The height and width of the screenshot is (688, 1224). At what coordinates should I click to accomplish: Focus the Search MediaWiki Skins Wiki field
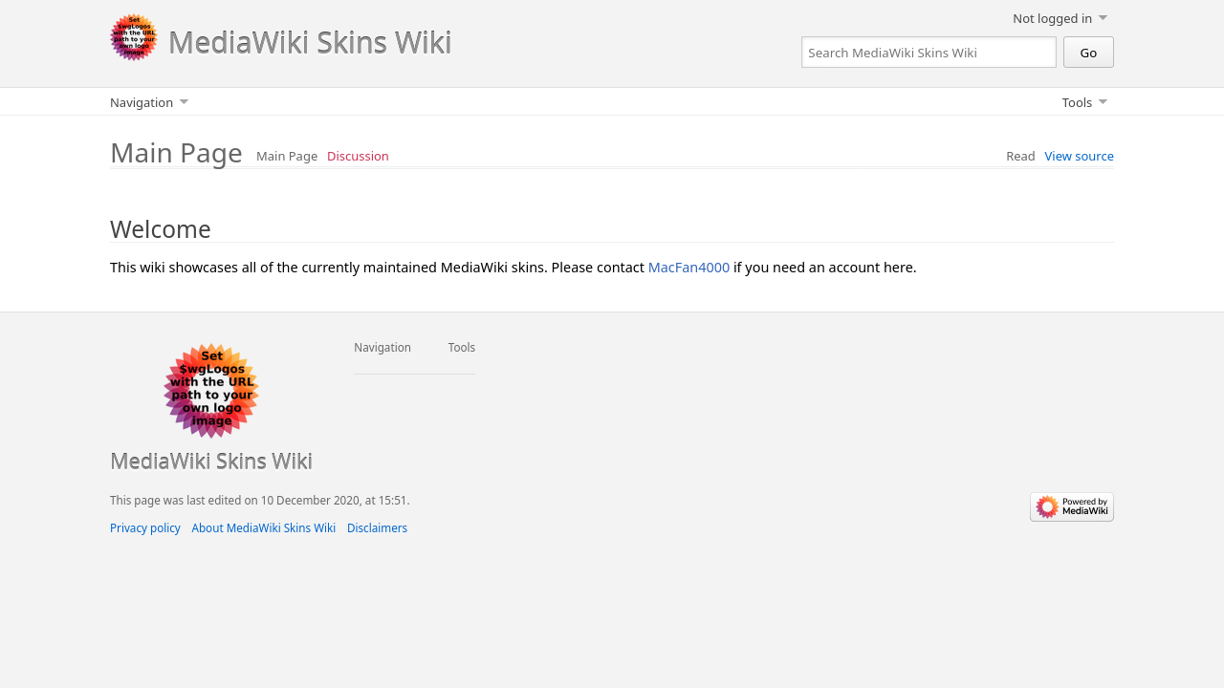click(929, 53)
